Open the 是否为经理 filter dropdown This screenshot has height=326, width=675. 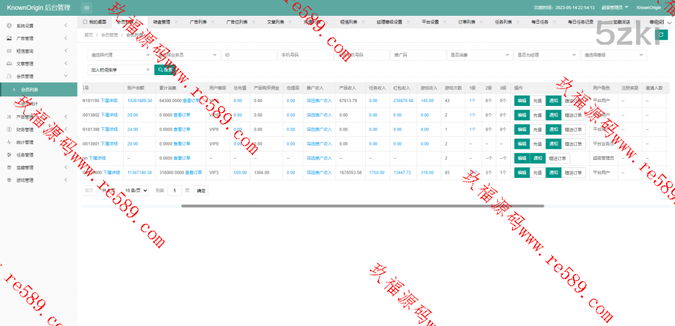[x=546, y=55]
